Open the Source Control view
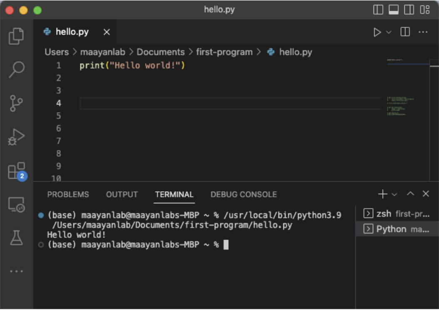The image size is (439, 310). (16, 103)
